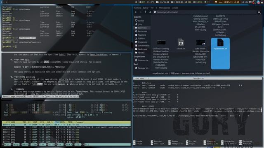The height and width of the screenshot is (148, 264).
Task: Click the OBS tray icon
Action: pos(254,2)
